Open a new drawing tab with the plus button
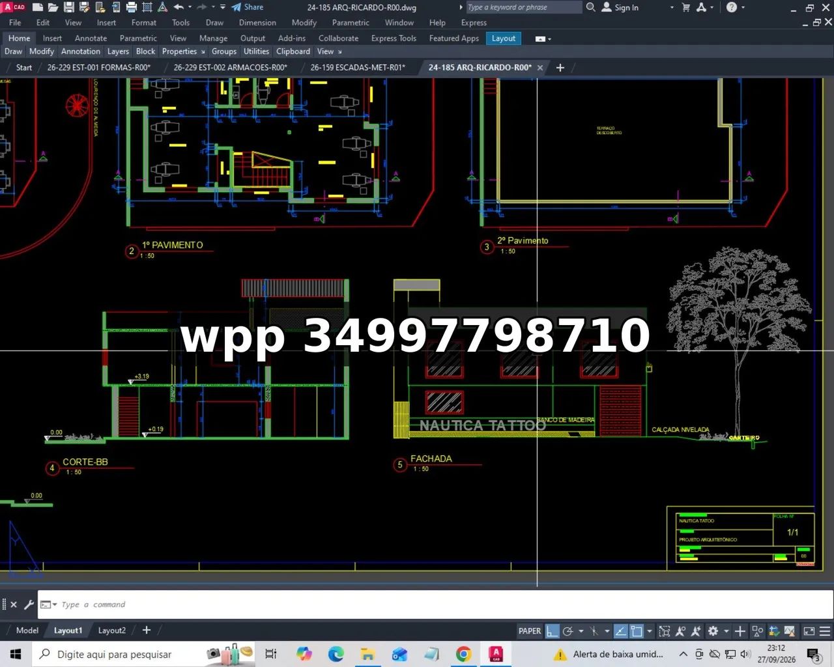The image size is (834, 667). (x=560, y=67)
